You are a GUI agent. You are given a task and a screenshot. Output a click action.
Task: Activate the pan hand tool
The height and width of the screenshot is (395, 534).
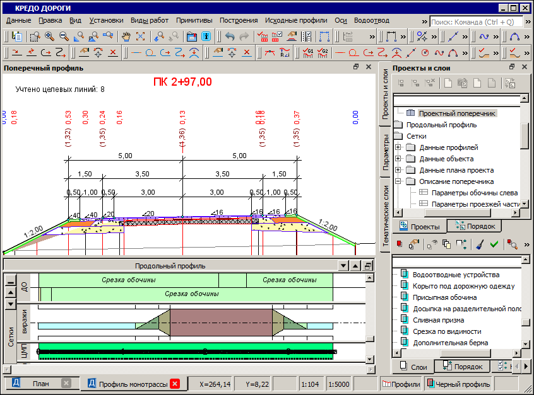[x=126, y=37]
